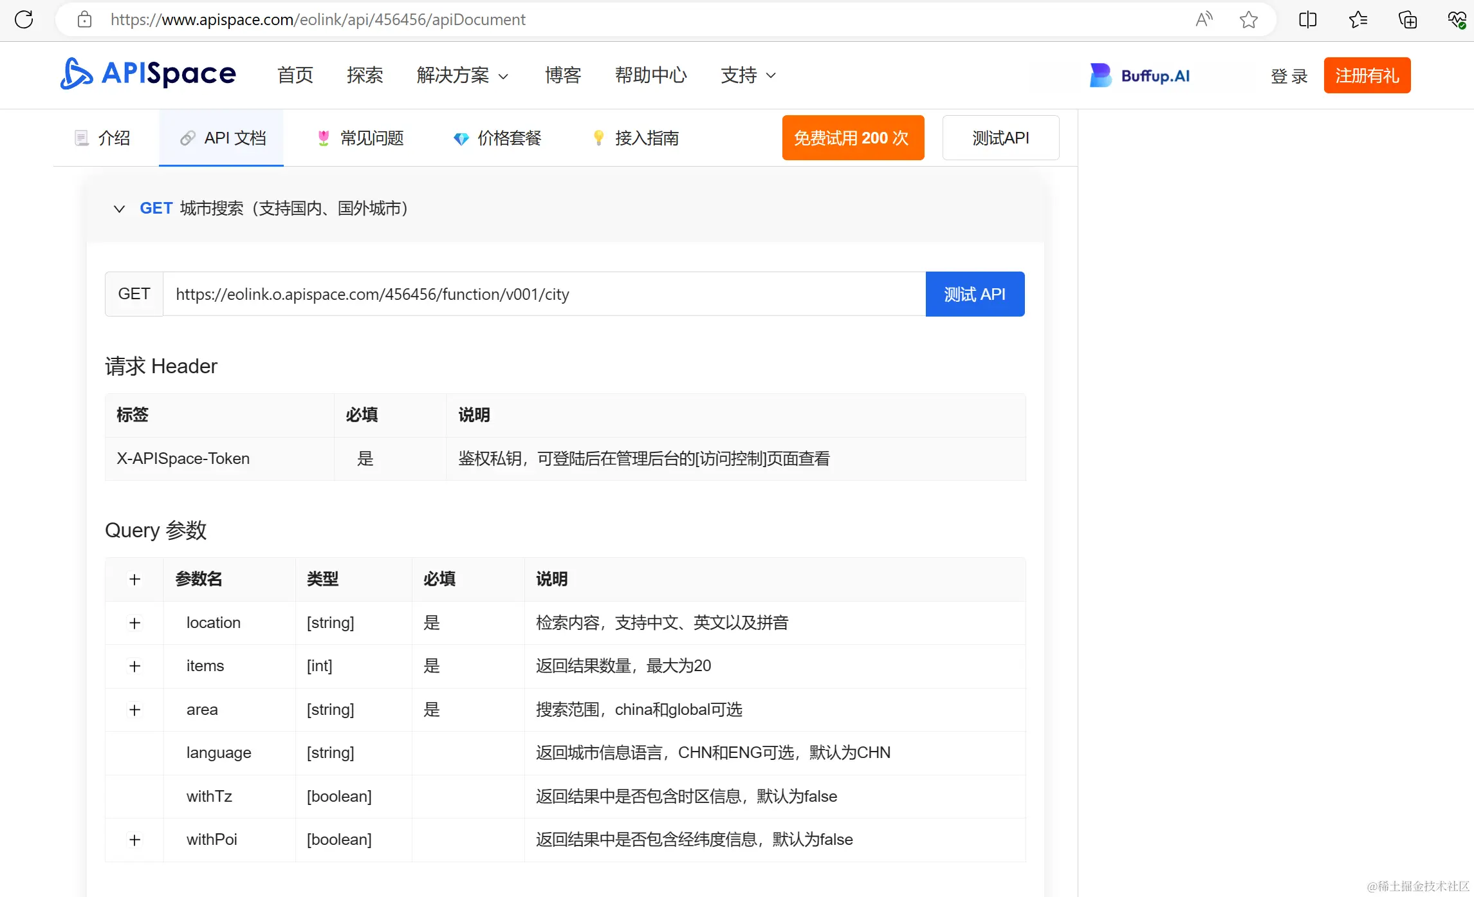
Task: Click the Buffup.AI logo
Action: pos(1139,75)
